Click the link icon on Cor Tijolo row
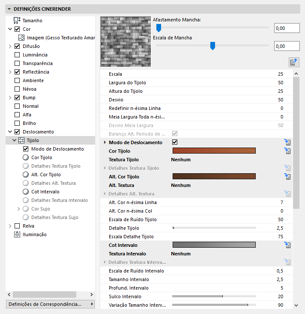 [x=287, y=151]
